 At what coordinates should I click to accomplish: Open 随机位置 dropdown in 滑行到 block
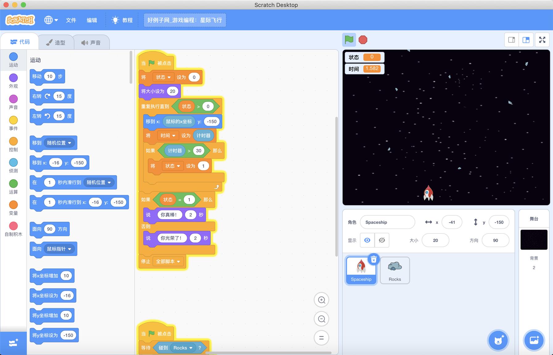(x=99, y=182)
